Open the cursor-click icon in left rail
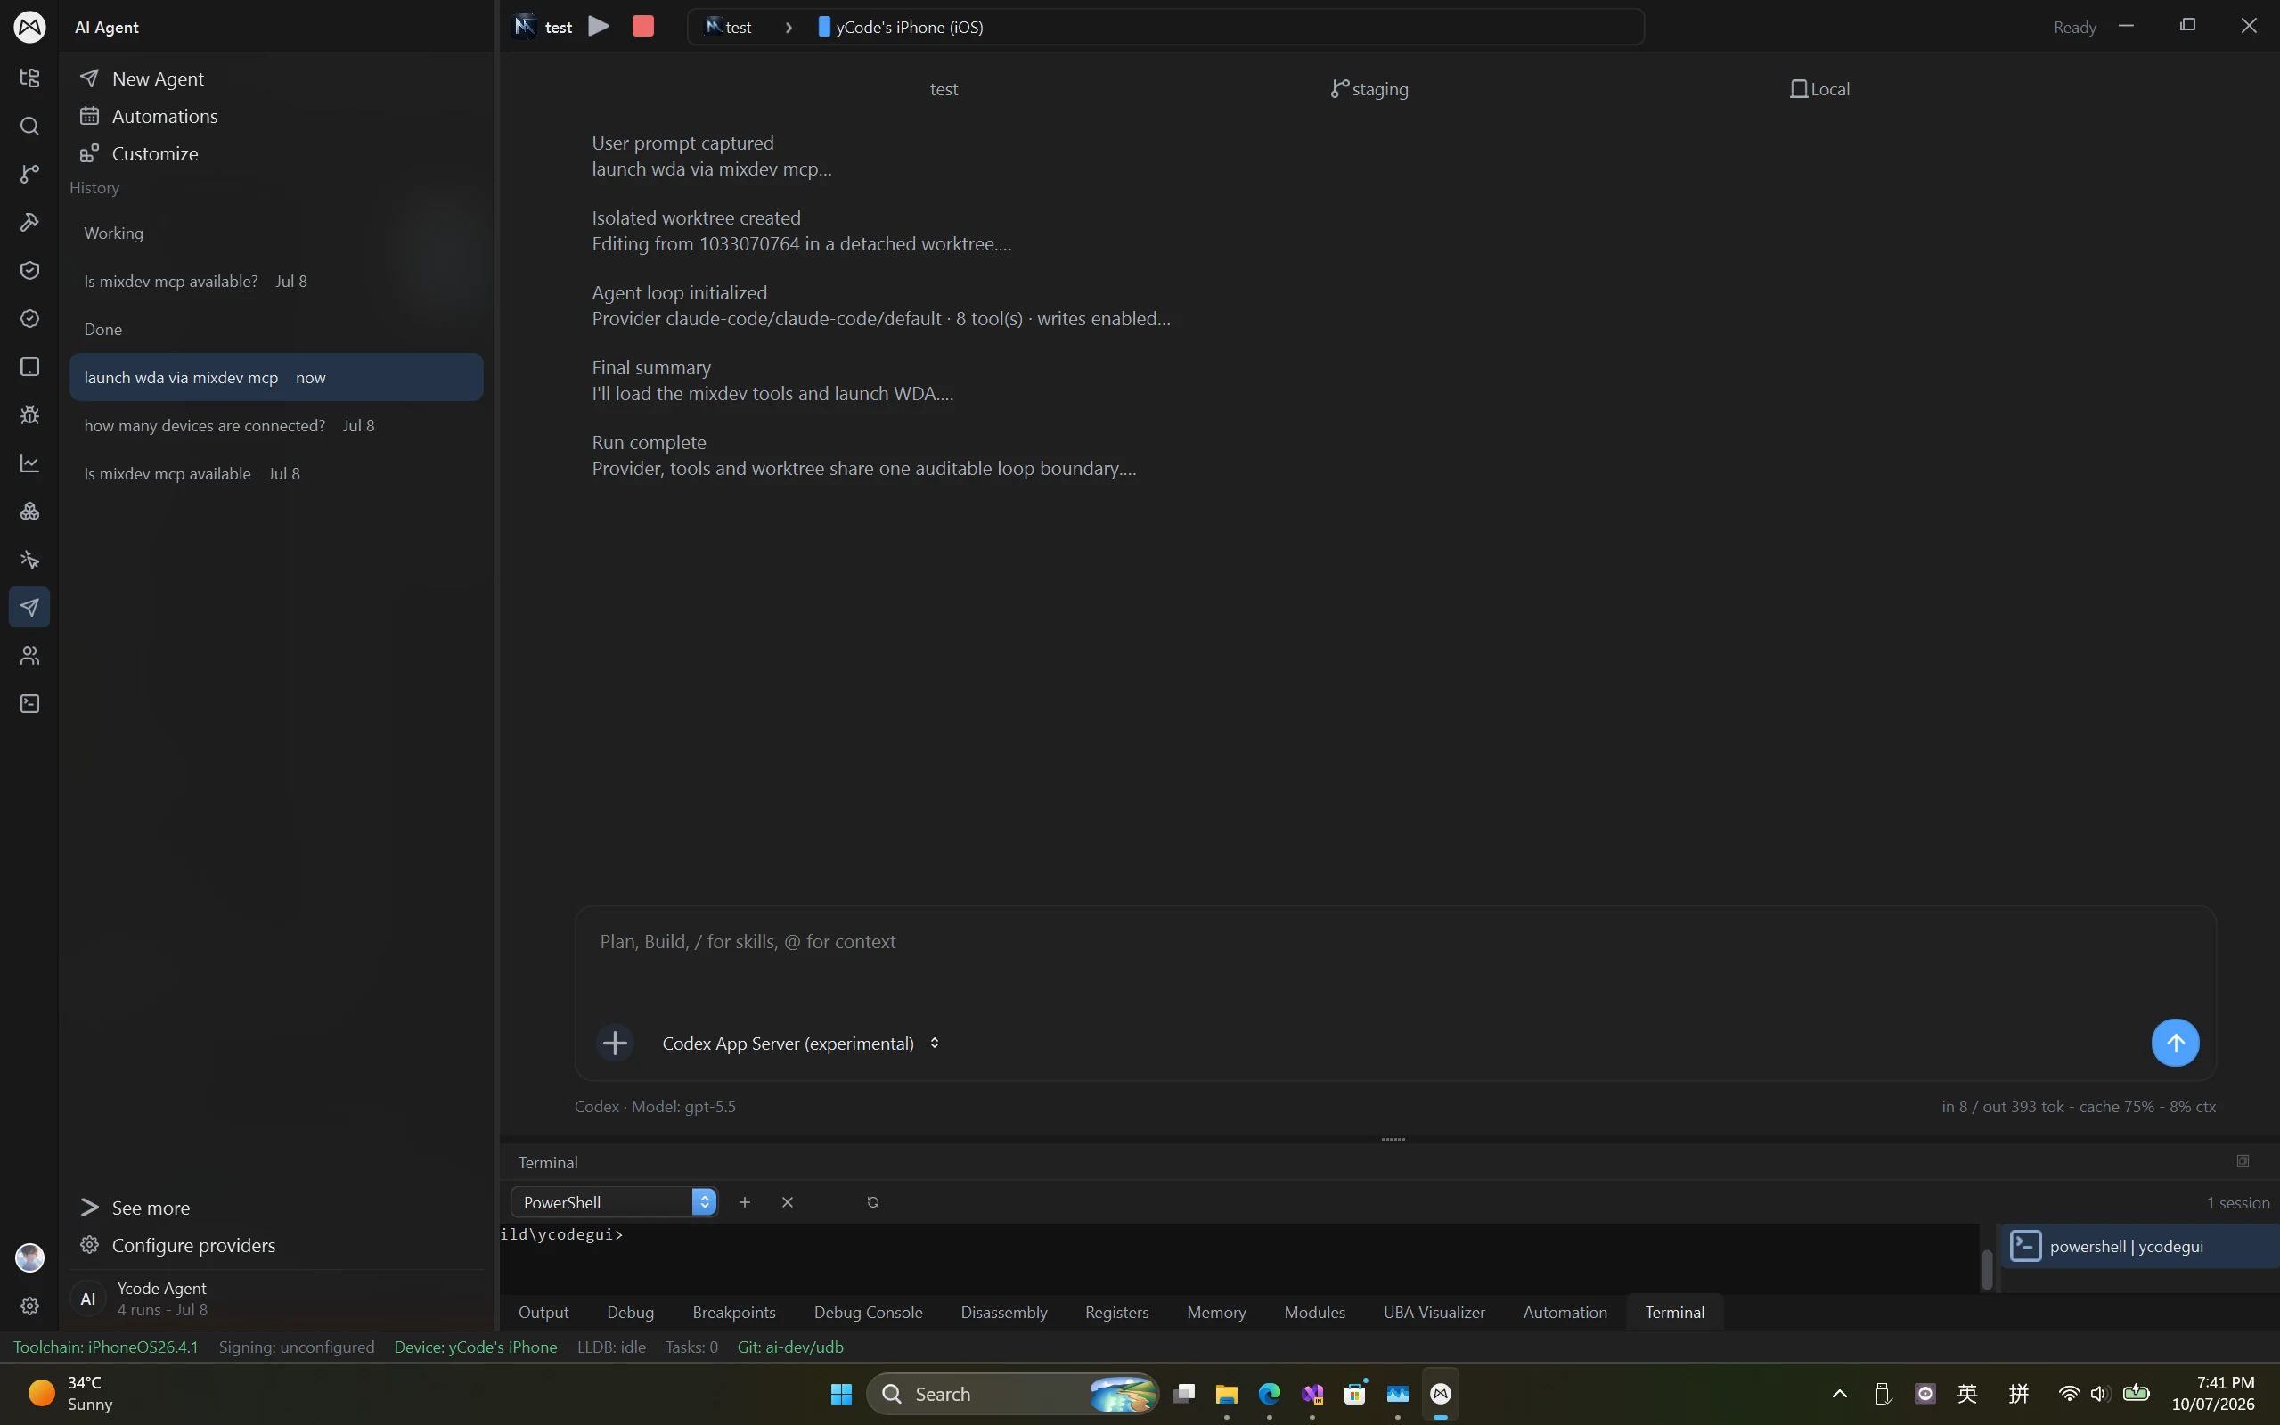Screen dimensions: 2280x1425 click(x=29, y=560)
